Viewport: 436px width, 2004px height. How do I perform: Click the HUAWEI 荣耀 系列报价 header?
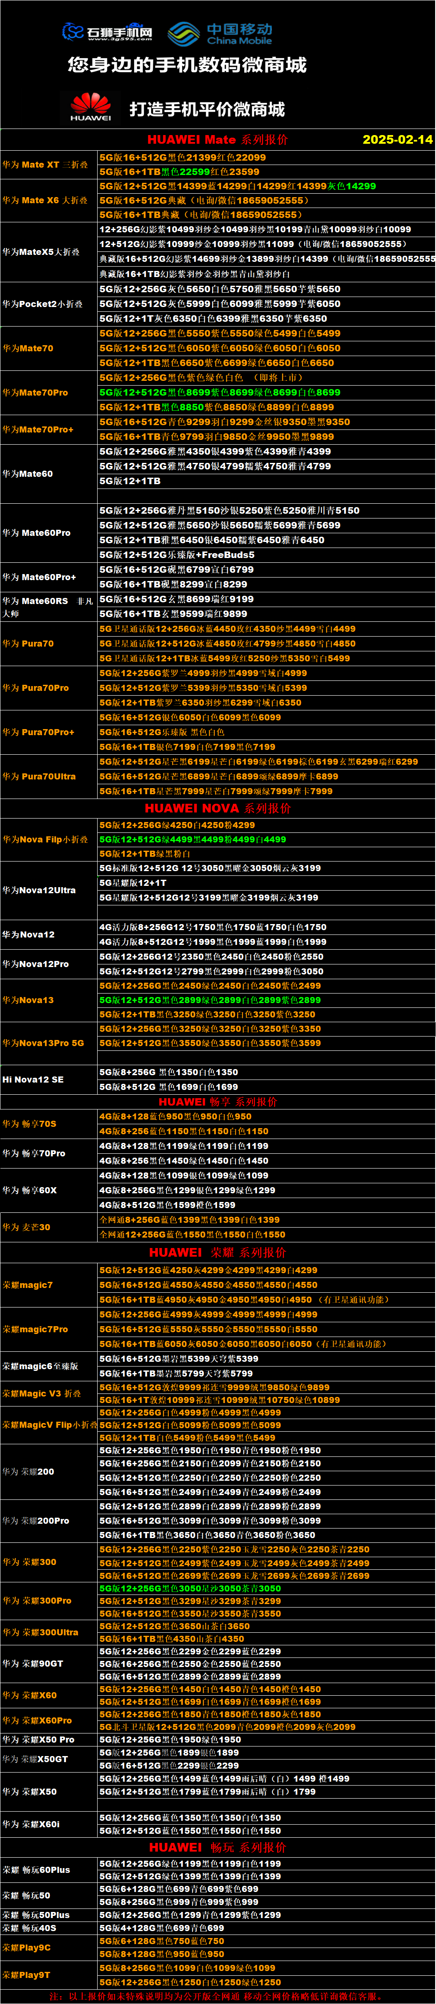click(x=218, y=1252)
